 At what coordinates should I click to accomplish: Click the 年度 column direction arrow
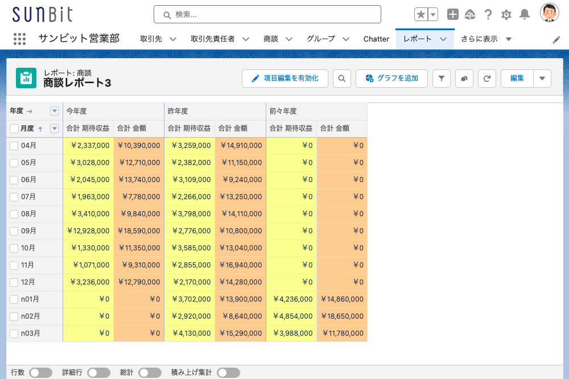click(x=30, y=111)
